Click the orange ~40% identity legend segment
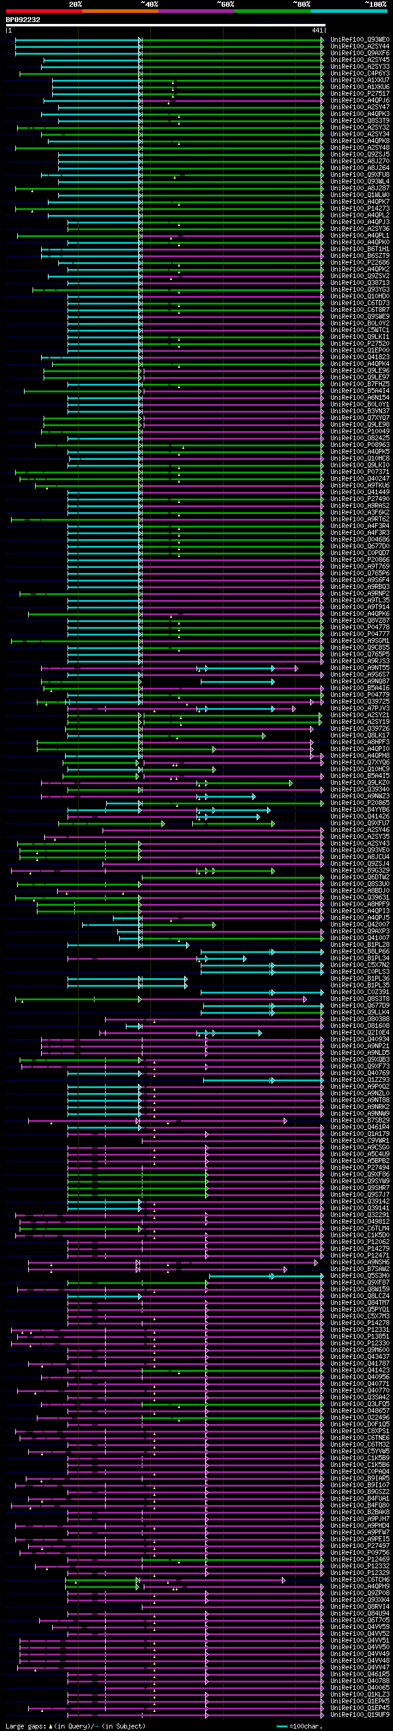Viewport: 393px width, 1731px height. coord(120,11)
